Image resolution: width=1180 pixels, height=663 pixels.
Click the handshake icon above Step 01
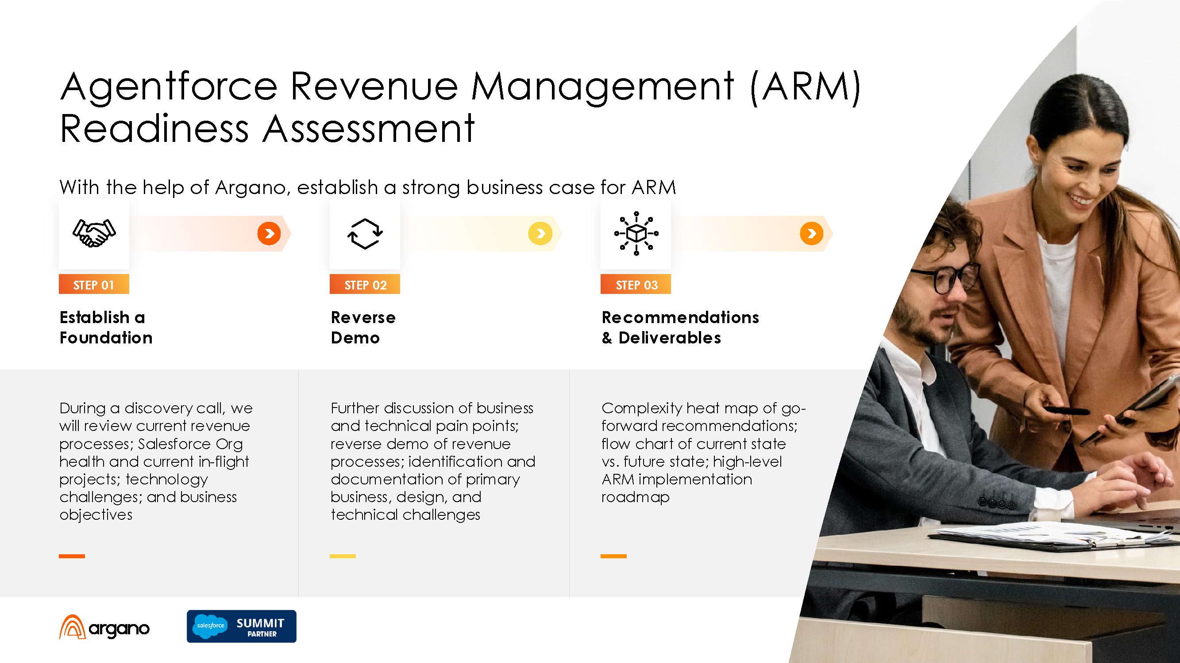coord(94,233)
